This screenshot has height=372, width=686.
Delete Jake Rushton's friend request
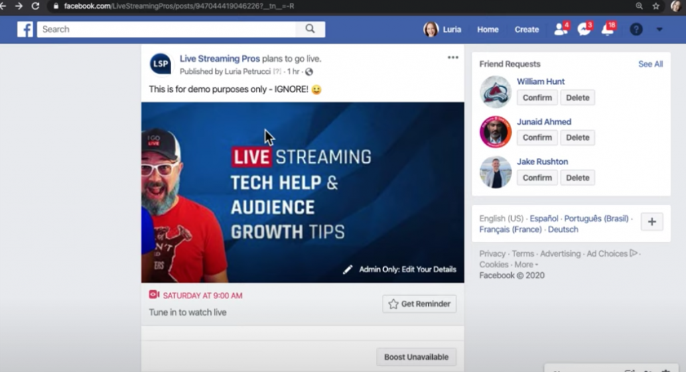[x=577, y=178]
